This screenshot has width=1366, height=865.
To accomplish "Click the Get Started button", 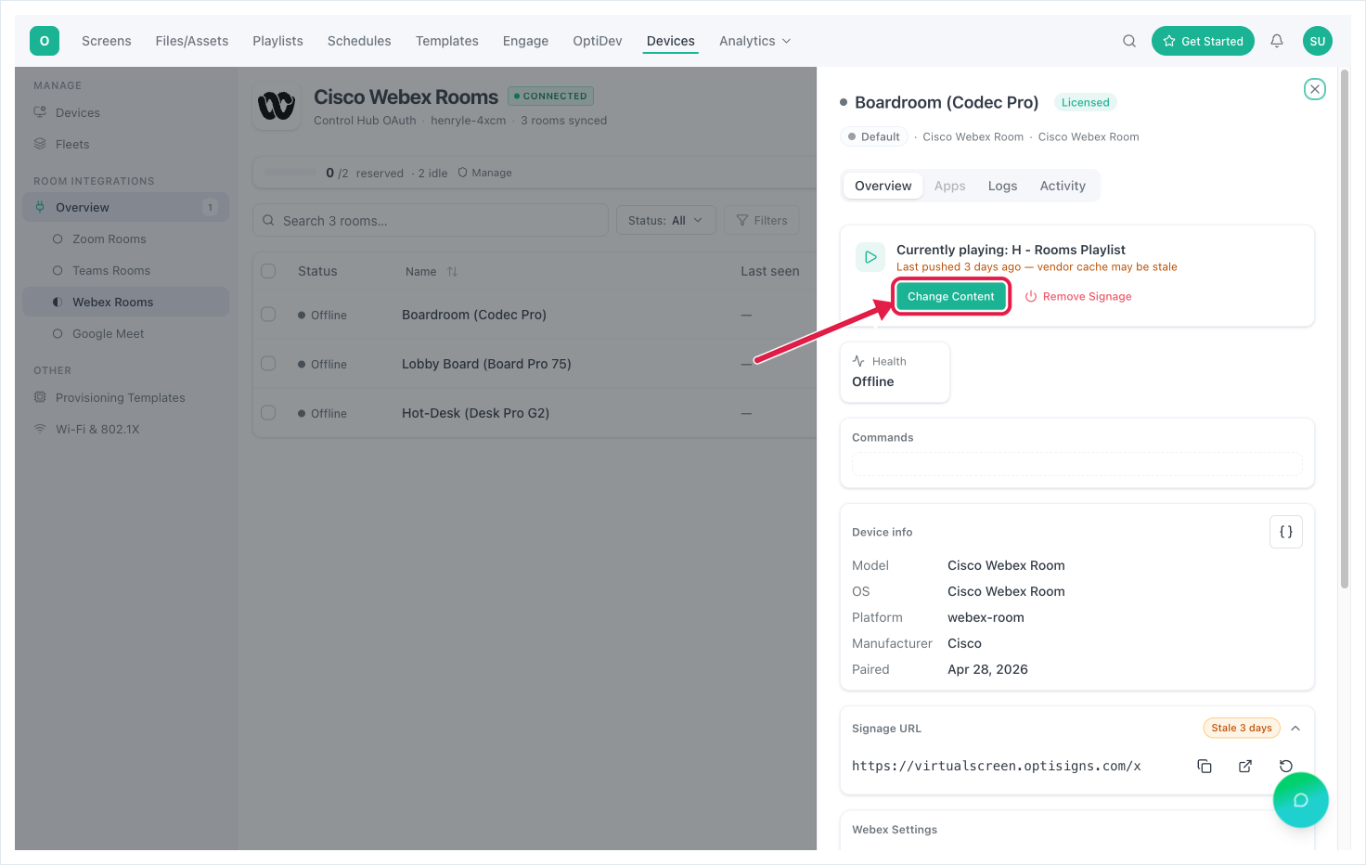I will 1203,41.
